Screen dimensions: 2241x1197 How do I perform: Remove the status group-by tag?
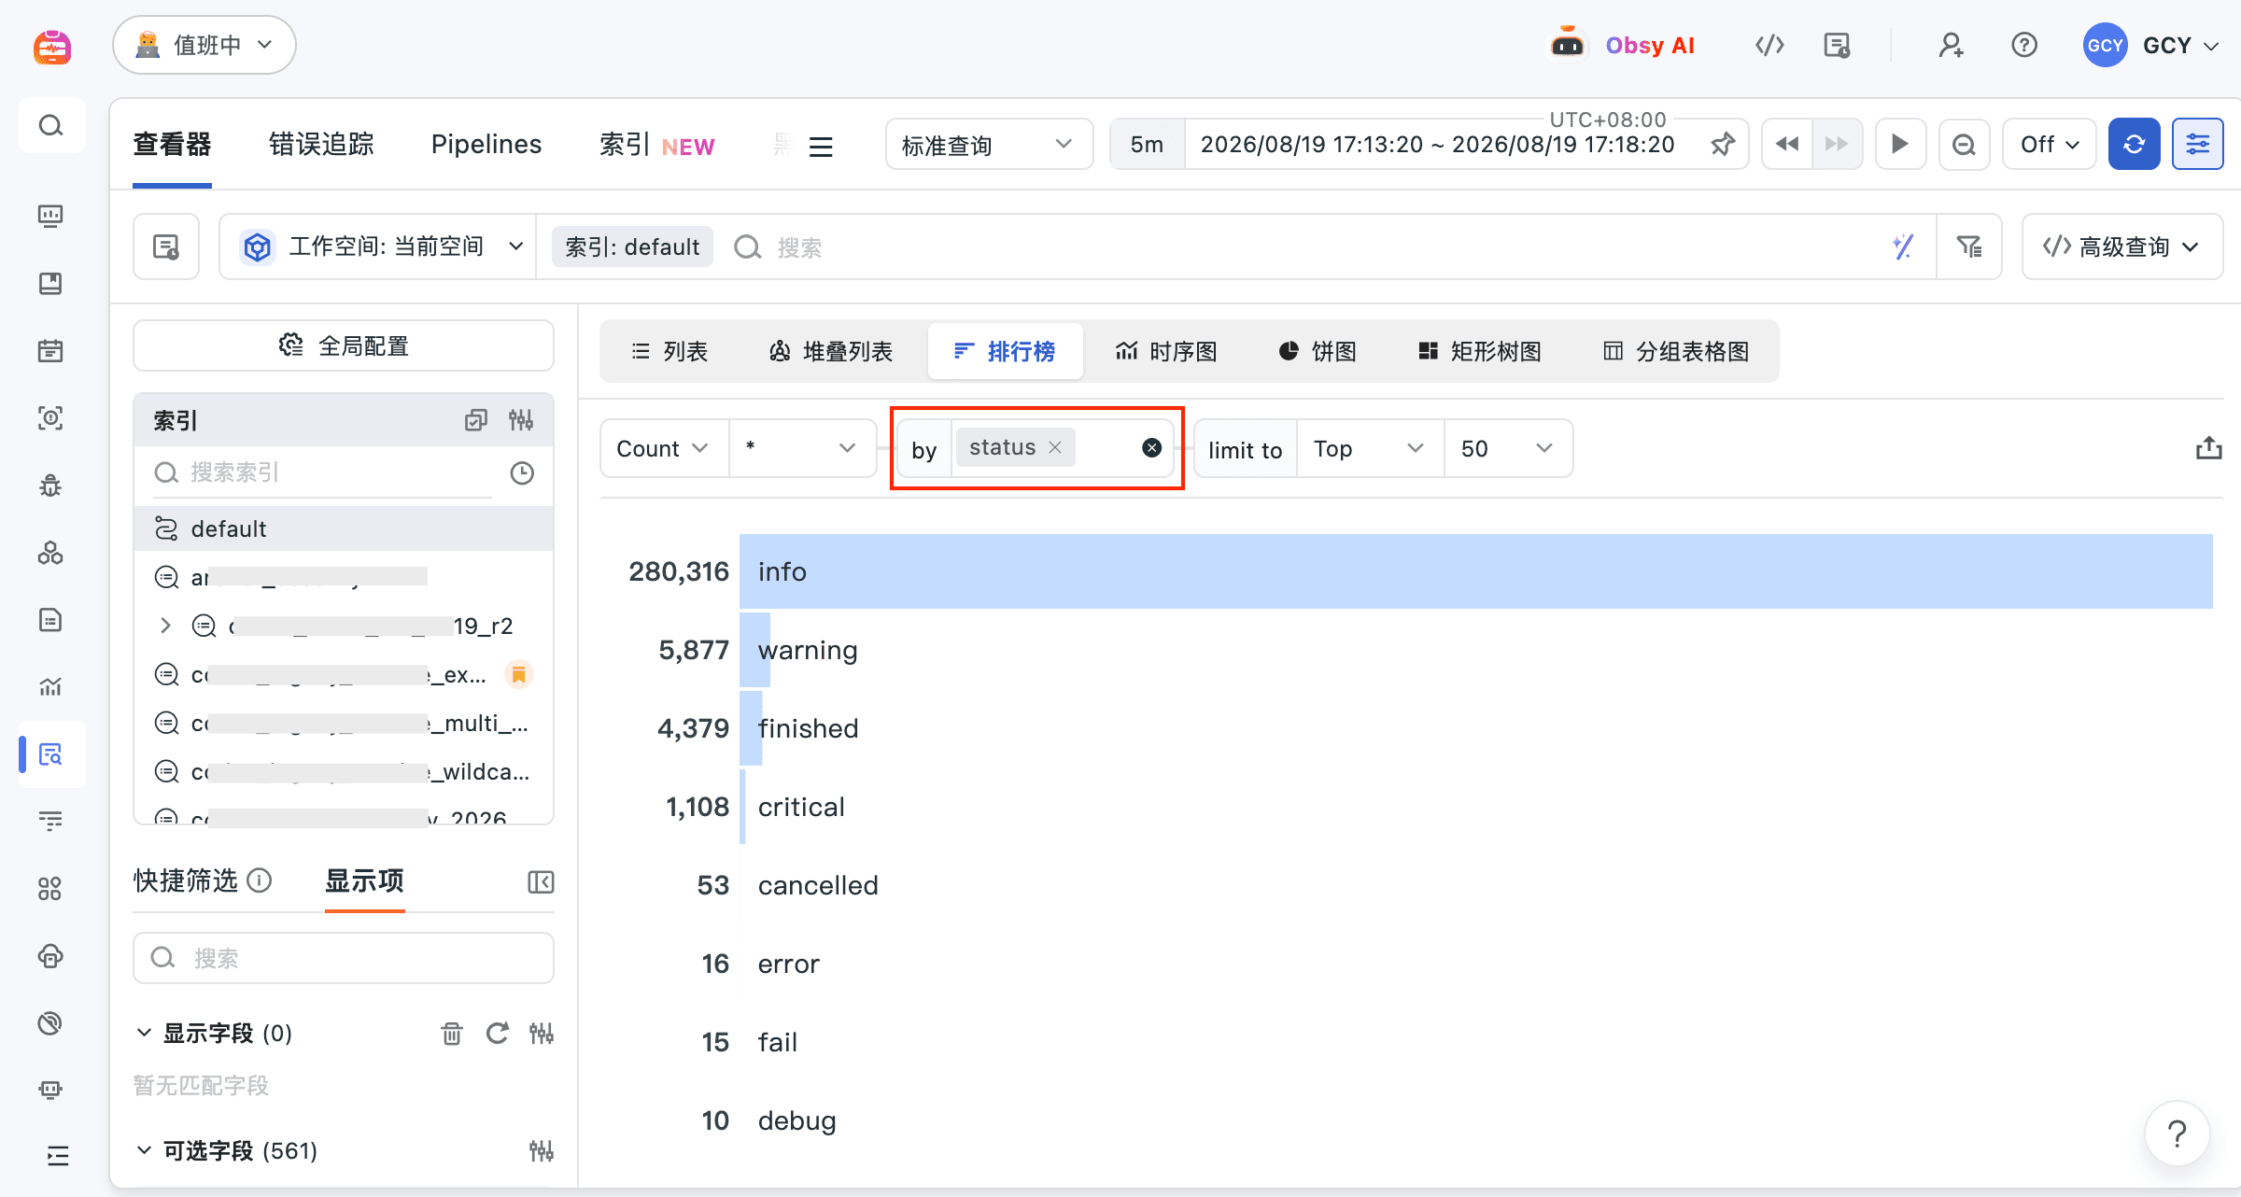coord(1055,447)
